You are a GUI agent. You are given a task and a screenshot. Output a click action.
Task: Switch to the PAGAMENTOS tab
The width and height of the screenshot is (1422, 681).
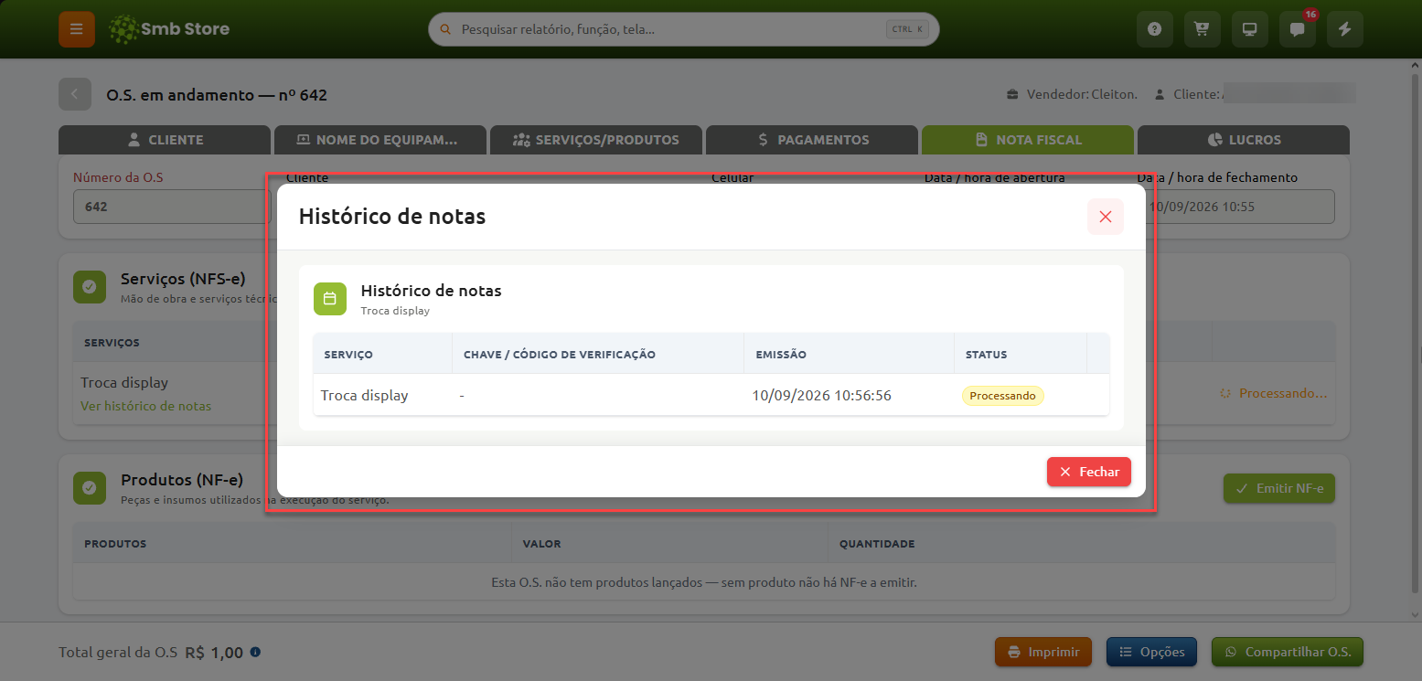812,140
